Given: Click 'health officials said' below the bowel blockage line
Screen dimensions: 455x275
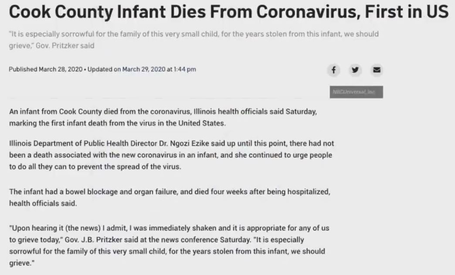Looking at the screenshot, I should [43, 203].
